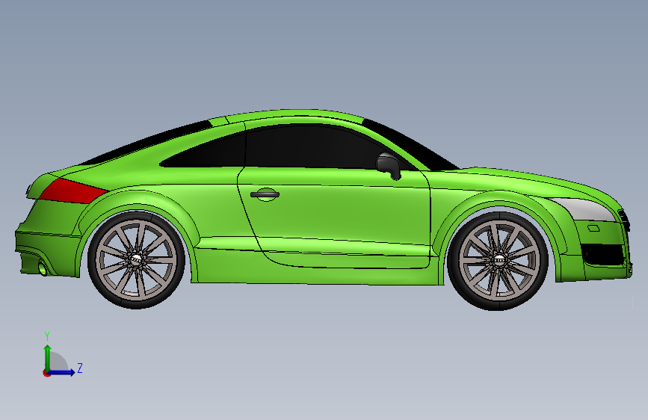648x420 pixels.
Task: Select the car door handle
Action: (x=265, y=194)
